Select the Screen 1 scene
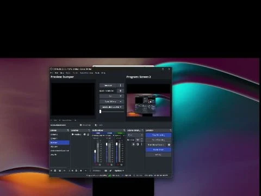Image resolution: width=261 pixels, height=196 pixels. 59,138
